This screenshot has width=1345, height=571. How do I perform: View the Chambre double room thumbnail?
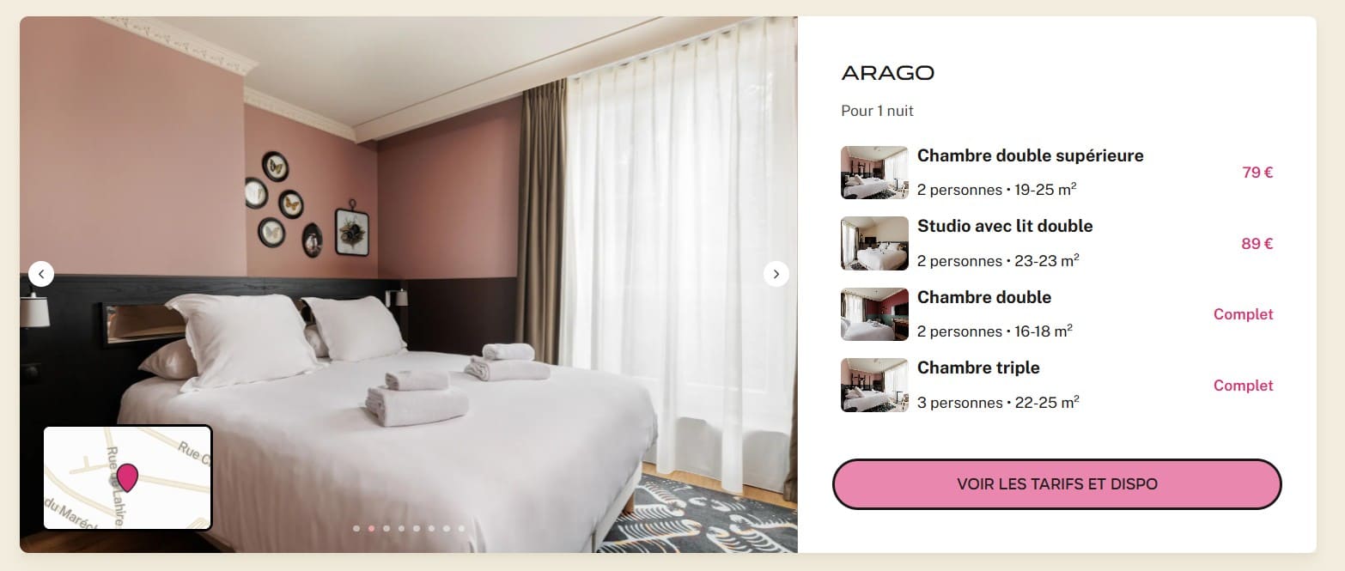tap(874, 314)
